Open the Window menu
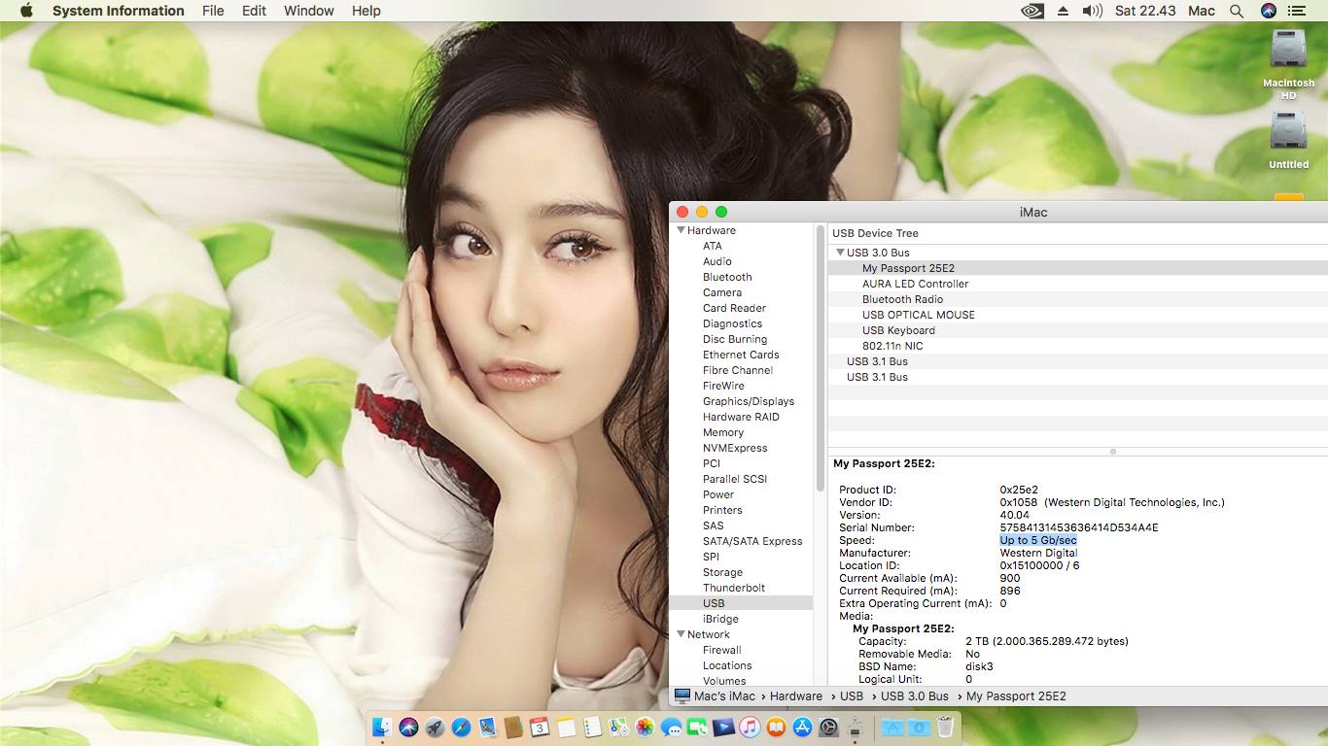1328x746 pixels. click(x=309, y=11)
